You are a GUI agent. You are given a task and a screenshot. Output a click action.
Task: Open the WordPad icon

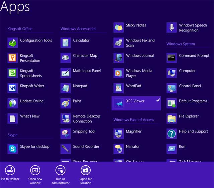point(118,88)
